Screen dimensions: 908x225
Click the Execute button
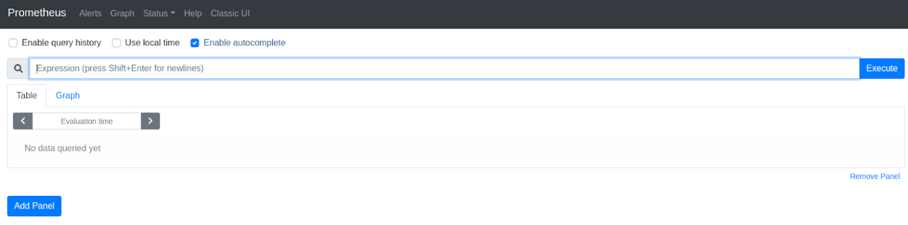pyautogui.click(x=882, y=69)
